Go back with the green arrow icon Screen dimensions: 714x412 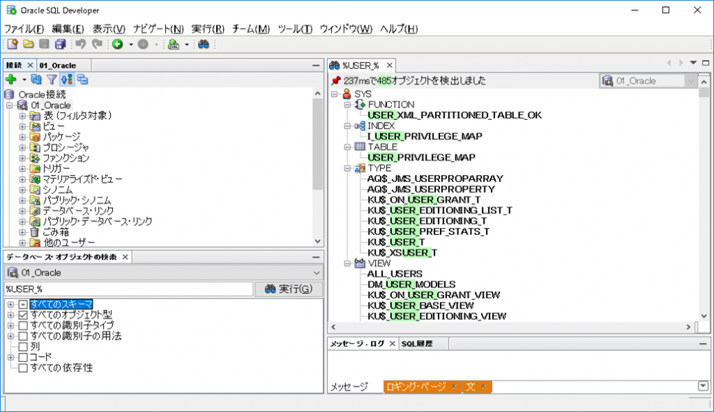(117, 44)
